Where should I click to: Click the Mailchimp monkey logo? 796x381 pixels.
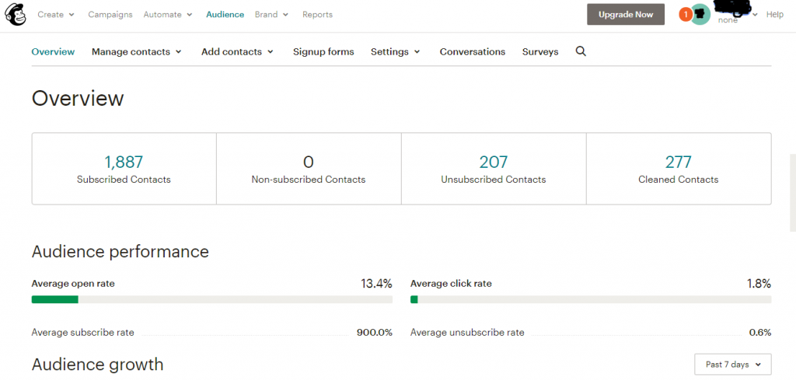point(15,14)
